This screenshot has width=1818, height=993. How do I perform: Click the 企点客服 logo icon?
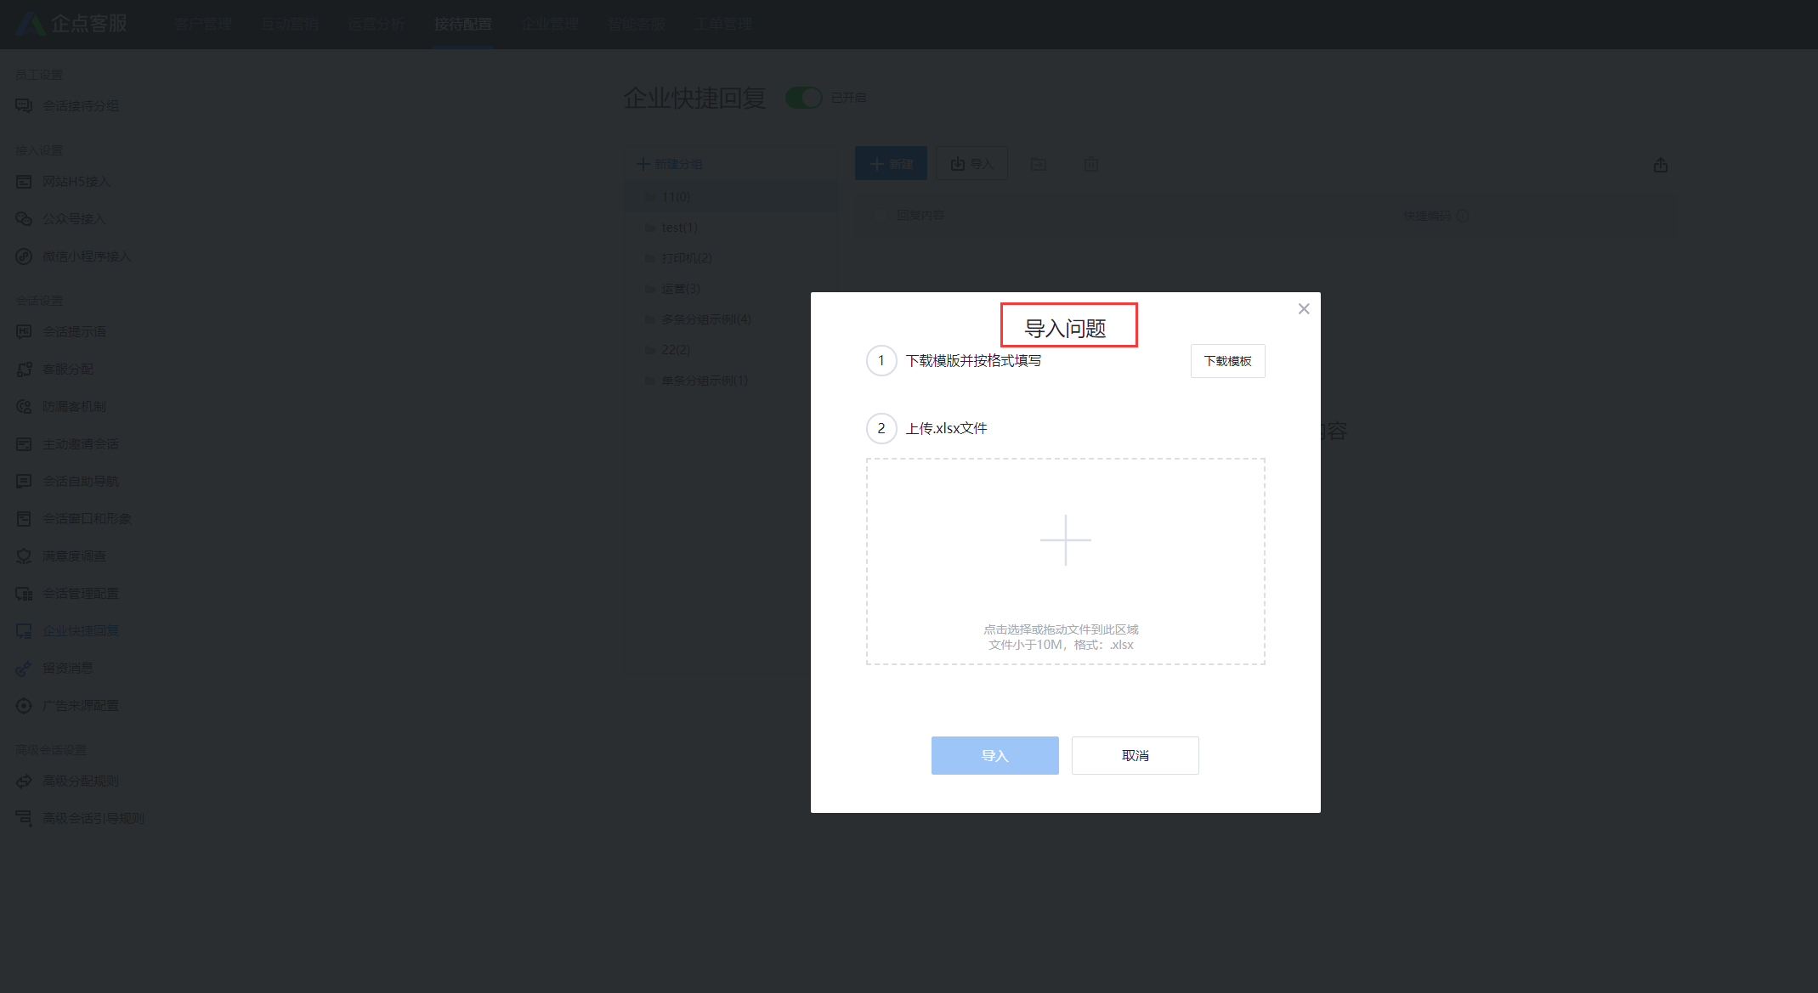(x=31, y=24)
